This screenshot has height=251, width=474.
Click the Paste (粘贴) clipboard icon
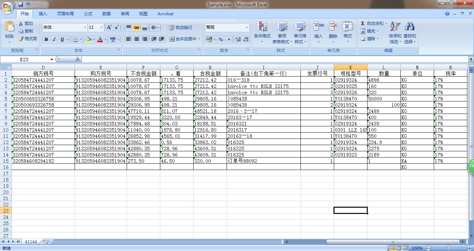click(x=9, y=27)
